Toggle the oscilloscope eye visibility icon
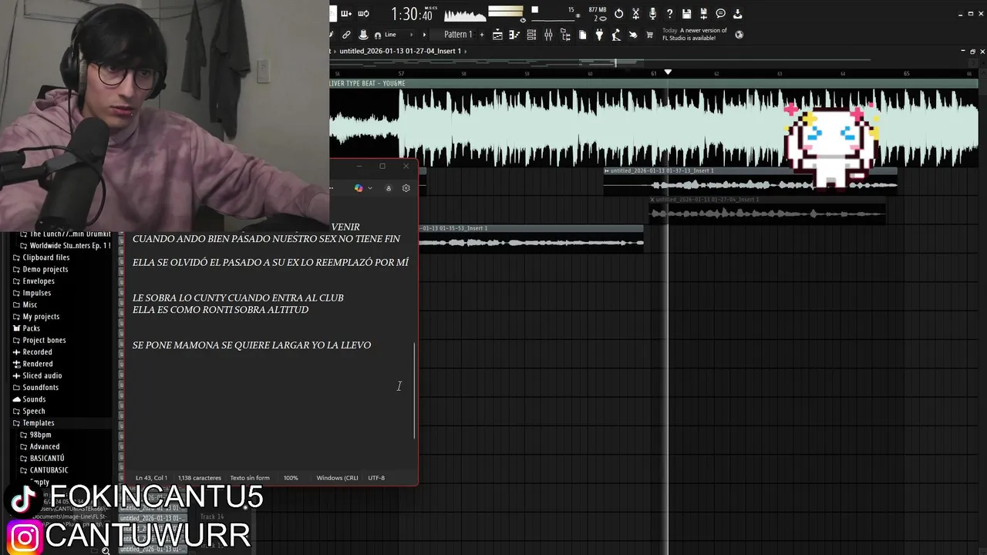 [x=524, y=20]
